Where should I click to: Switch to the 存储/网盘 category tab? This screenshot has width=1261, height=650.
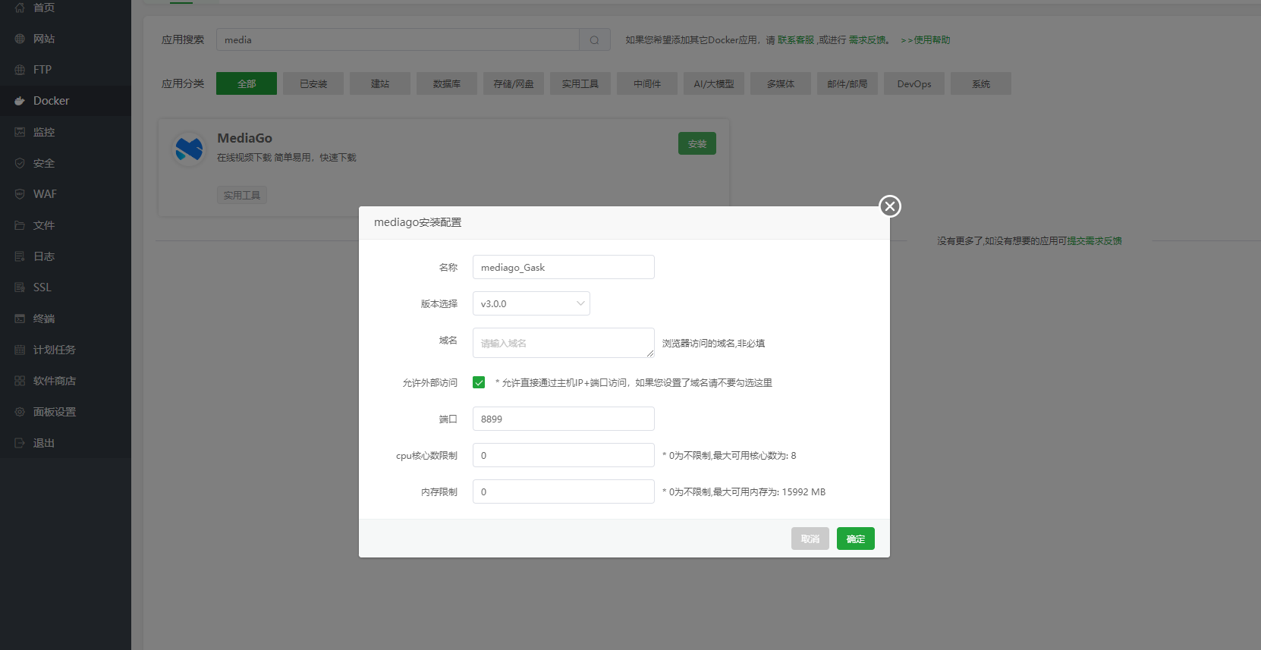pyautogui.click(x=514, y=83)
